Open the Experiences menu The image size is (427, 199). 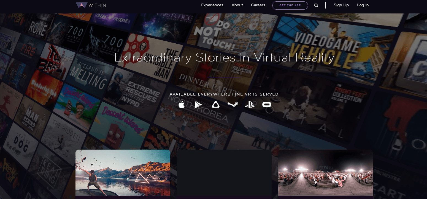coord(212,5)
